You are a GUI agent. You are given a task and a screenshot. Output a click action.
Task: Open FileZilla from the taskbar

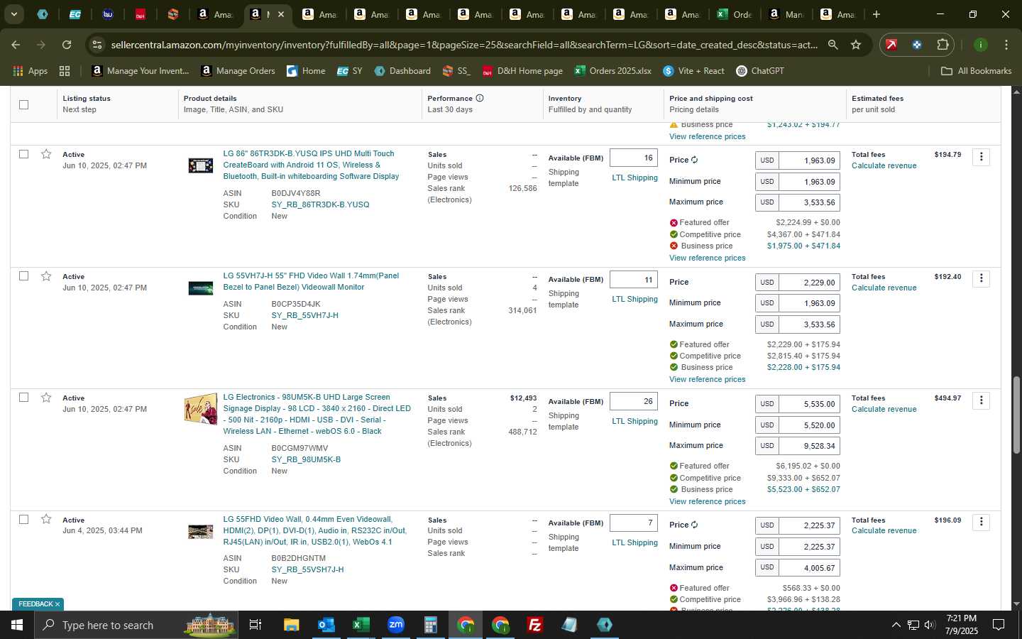click(x=535, y=625)
